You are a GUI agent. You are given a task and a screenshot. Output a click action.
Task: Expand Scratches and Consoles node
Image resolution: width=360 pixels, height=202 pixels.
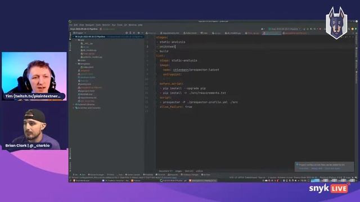(74, 108)
